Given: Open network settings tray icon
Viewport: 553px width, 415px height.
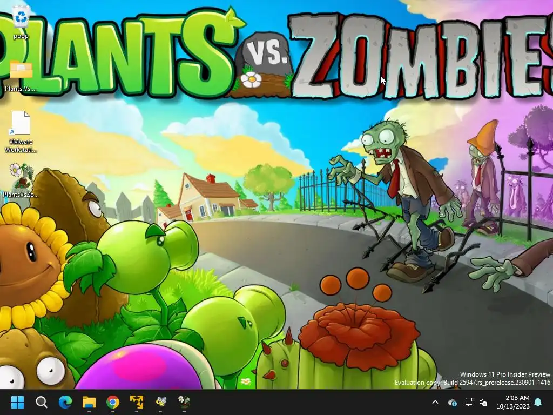Looking at the screenshot, I should 469,402.
